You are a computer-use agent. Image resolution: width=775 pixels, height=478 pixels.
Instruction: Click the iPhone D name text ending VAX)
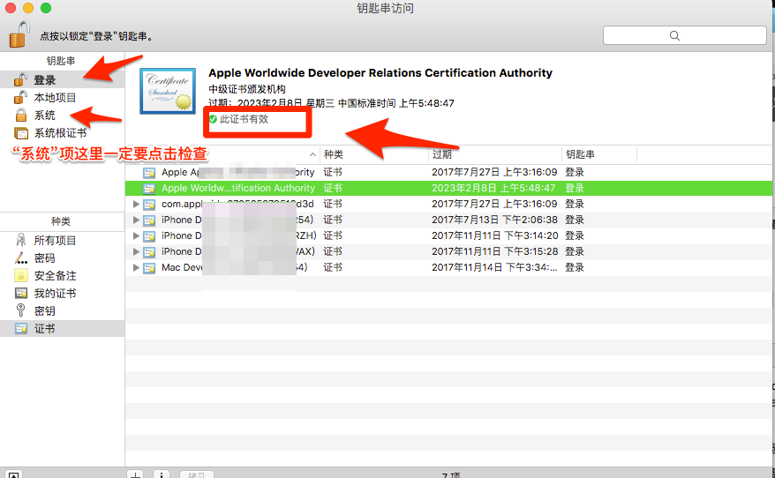point(237,251)
